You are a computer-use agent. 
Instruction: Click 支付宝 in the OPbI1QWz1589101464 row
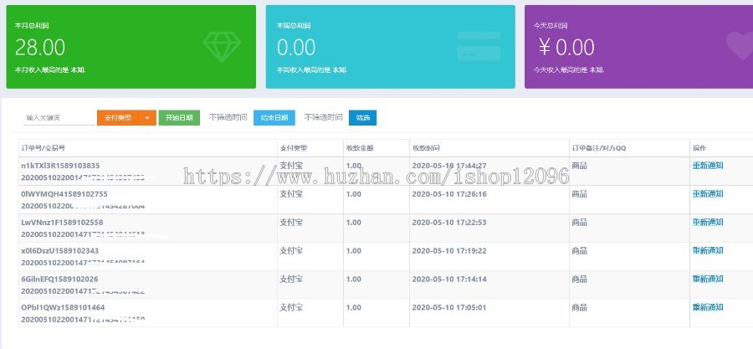(291, 307)
